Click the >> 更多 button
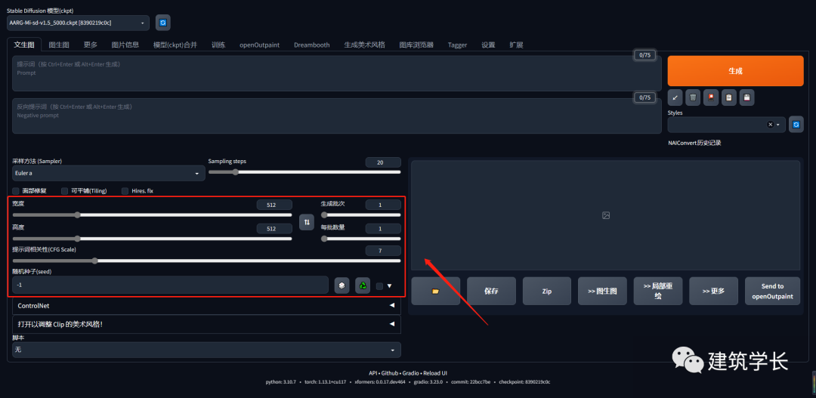Screen dimensions: 816x398 (713, 291)
